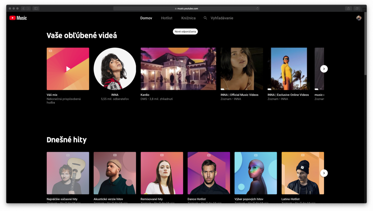Viewport: 373px width, 211px height.
Task: Click the Kardio title link
Action: click(145, 95)
